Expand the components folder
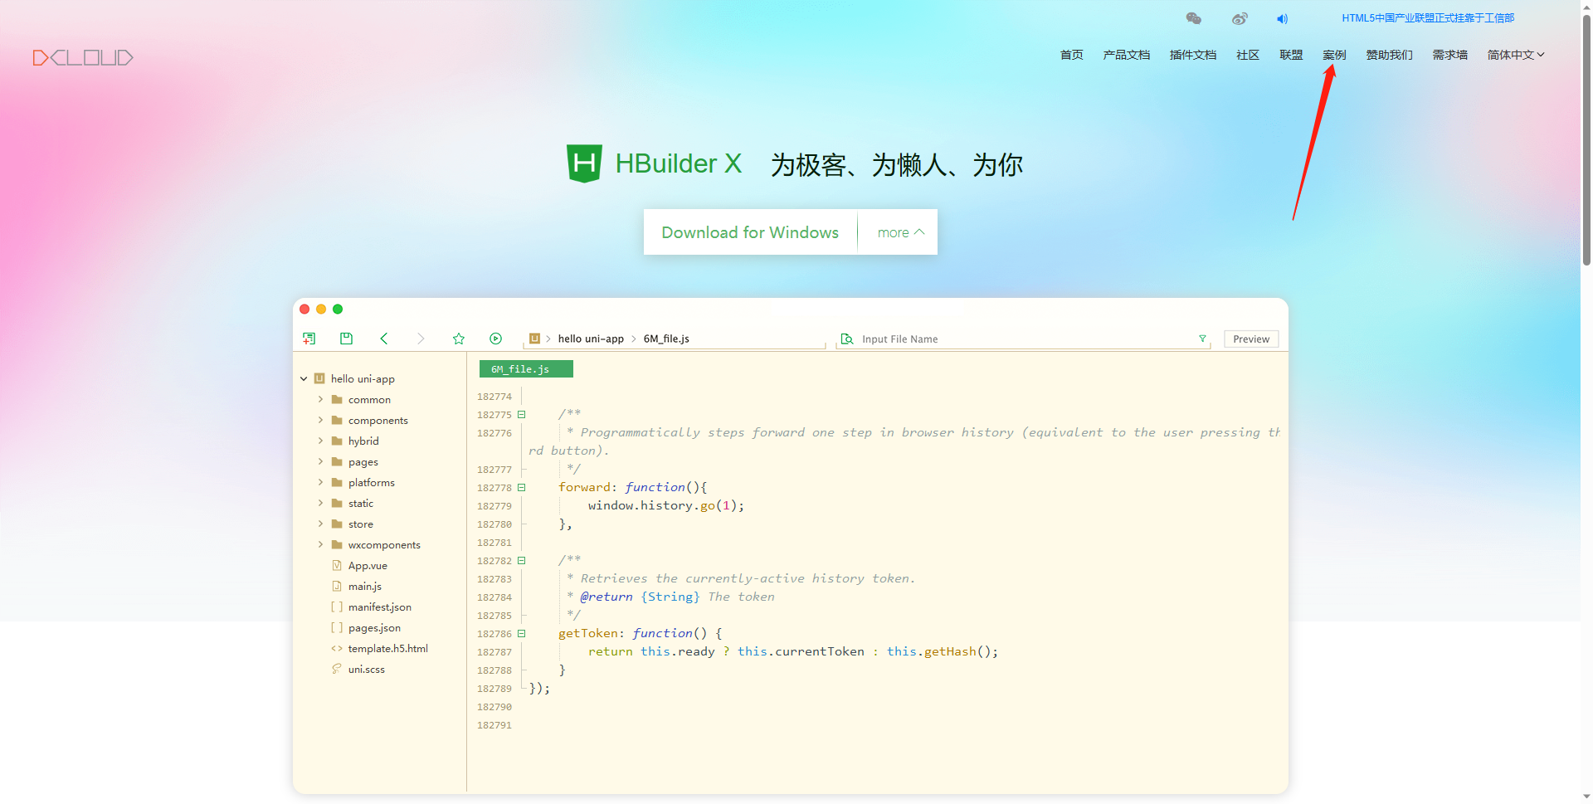The height and width of the screenshot is (804, 1593). click(320, 420)
